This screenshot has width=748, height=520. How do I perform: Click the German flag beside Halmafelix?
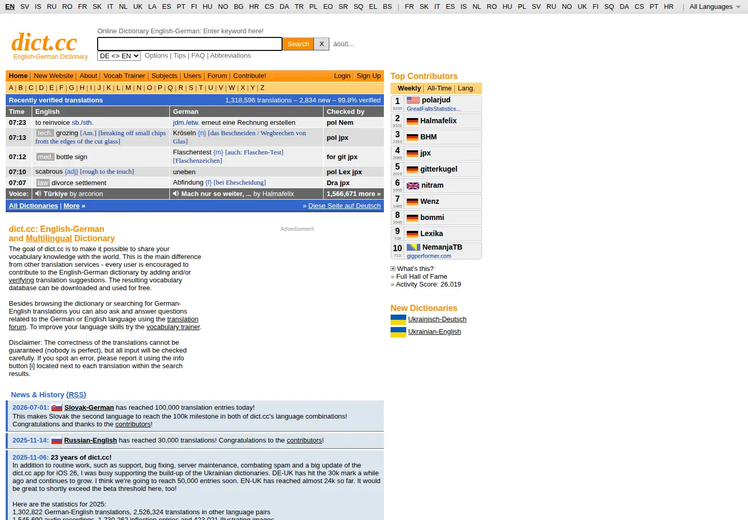click(412, 121)
